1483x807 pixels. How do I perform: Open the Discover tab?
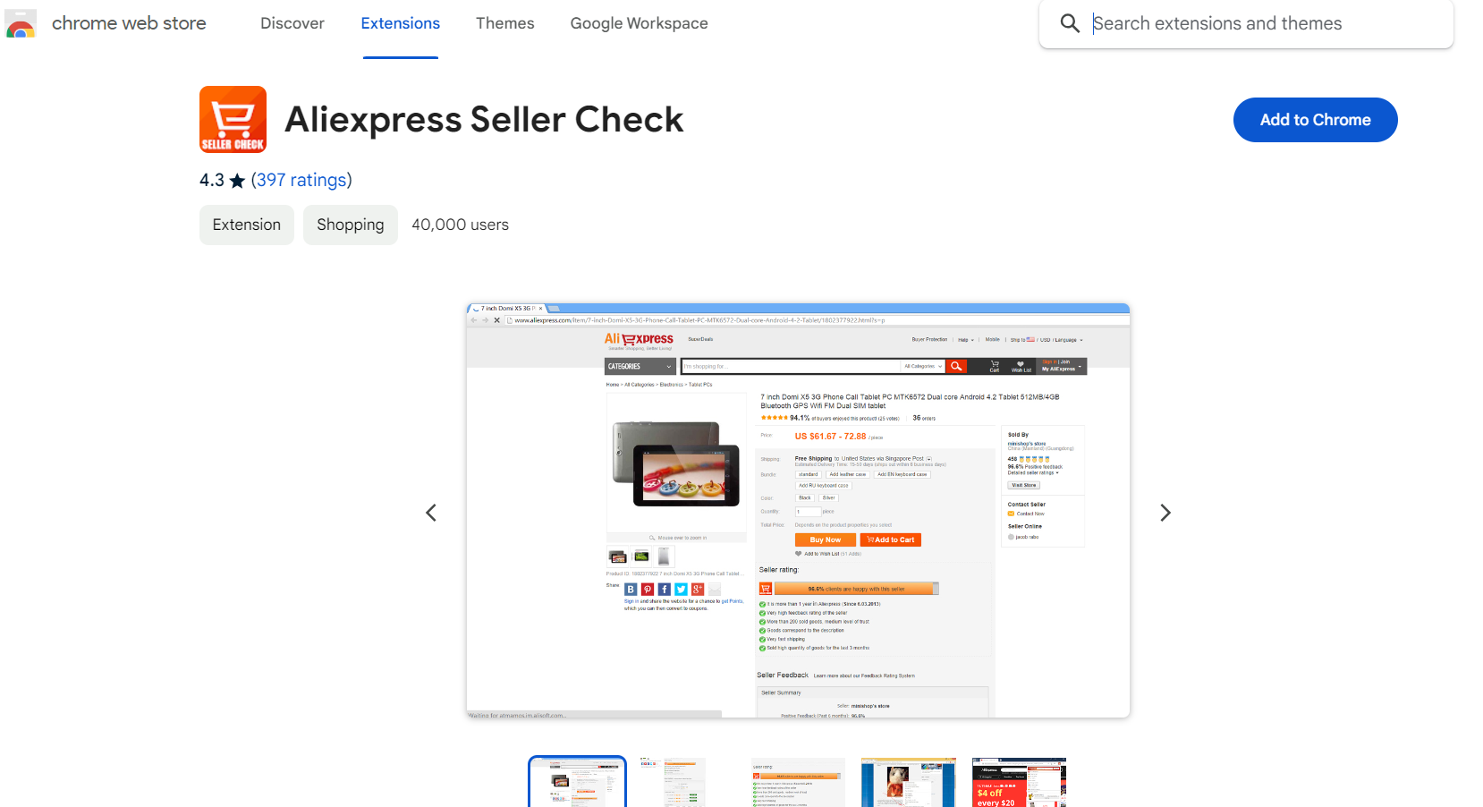pyautogui.click(x=292, y=23)
